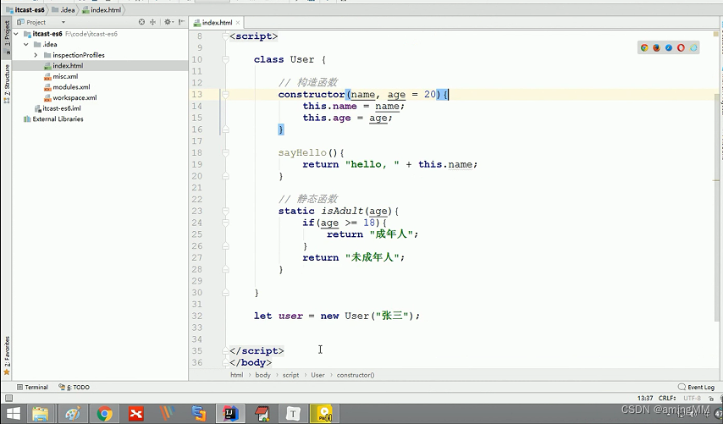Screen dimensions: 723x424
Task: Click script in editor breadcrumb
Action: 290,375
